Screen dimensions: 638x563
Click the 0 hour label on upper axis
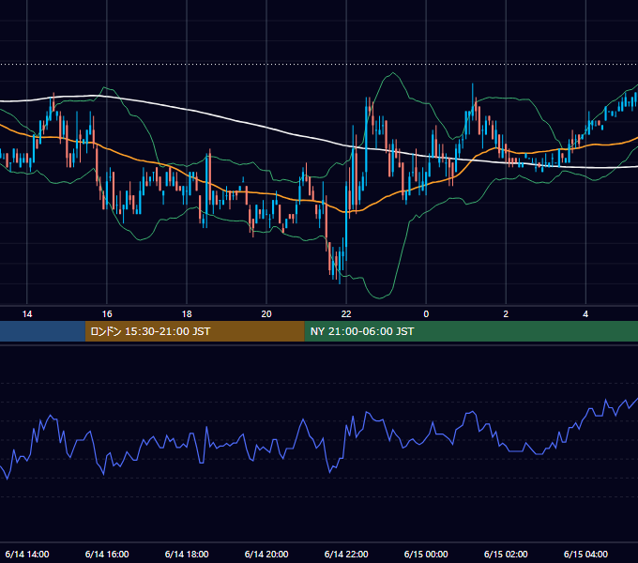426,314
